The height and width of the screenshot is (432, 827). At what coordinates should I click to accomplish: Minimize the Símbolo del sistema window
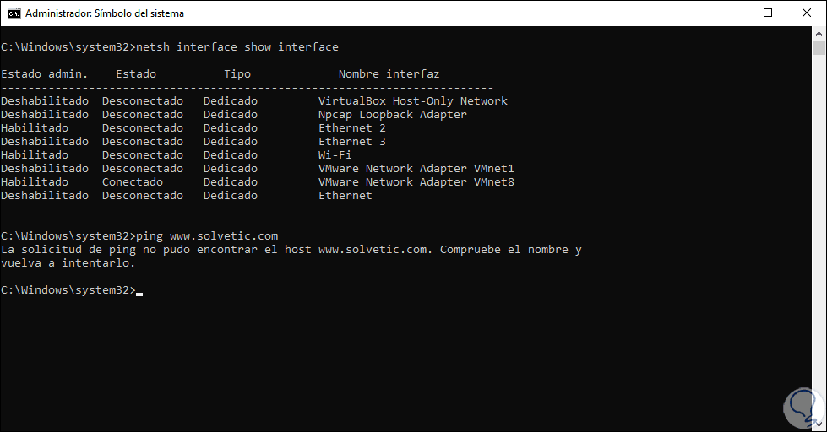point(727,13)
